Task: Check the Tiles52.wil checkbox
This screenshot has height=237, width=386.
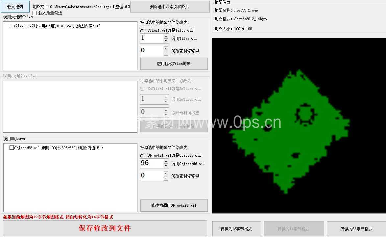Action: (x=11, y=26)
